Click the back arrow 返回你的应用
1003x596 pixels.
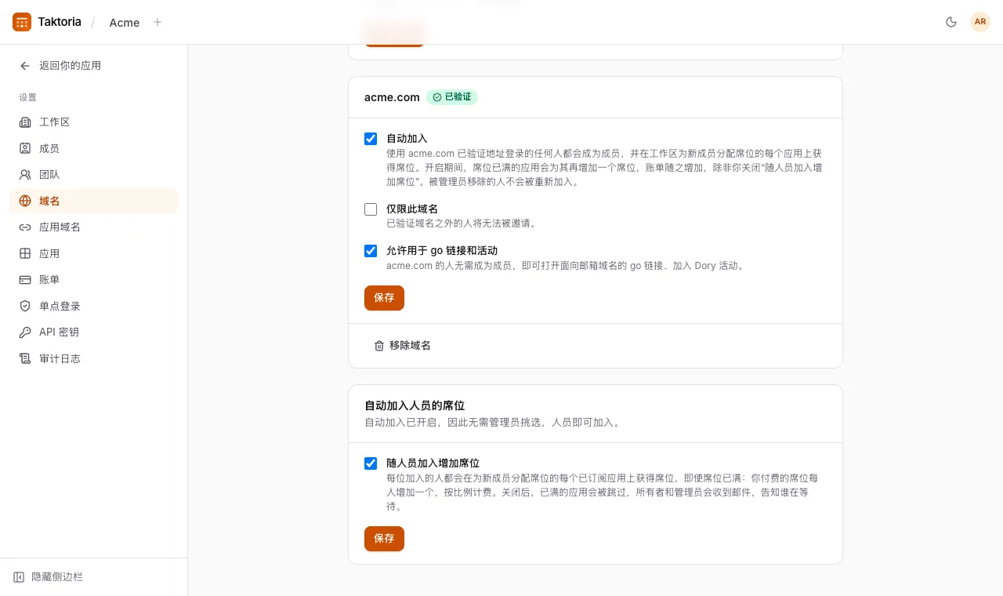pyautogui.click(x=25, y=66)
